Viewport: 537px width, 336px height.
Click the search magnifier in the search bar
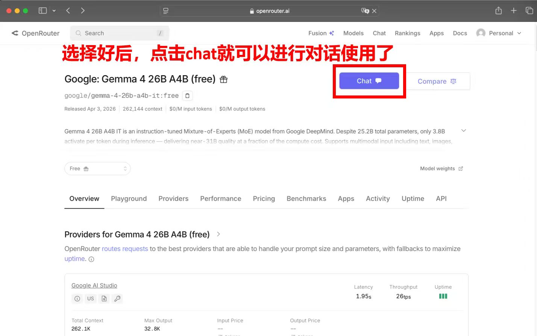(78, 33)
